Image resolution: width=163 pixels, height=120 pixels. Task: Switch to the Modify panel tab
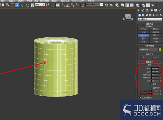click(x=143, y=10)
